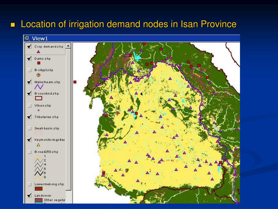This screenshot has width=278, height=209.
Task: Click the orange circle B-citypt legend symbol
Action: pos(39,75)
